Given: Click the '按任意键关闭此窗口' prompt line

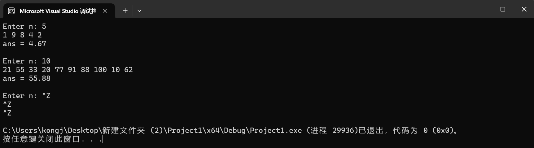Looking at the screenshot, I should [x=53, y=139].
